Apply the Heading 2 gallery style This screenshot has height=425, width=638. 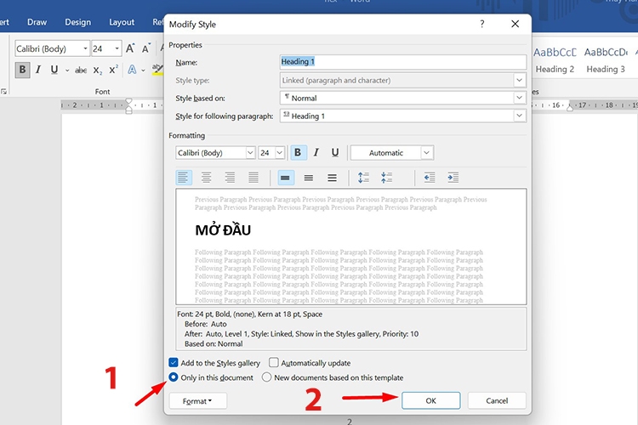point(555,60)
